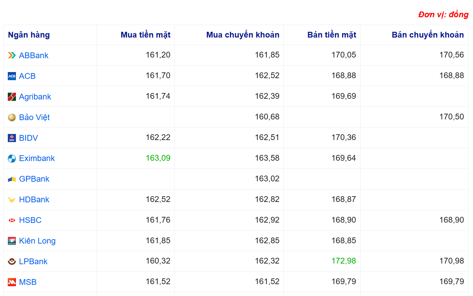The image size is (473, 296).
Task: Open the GPBank link
Action: pos(34,179)
